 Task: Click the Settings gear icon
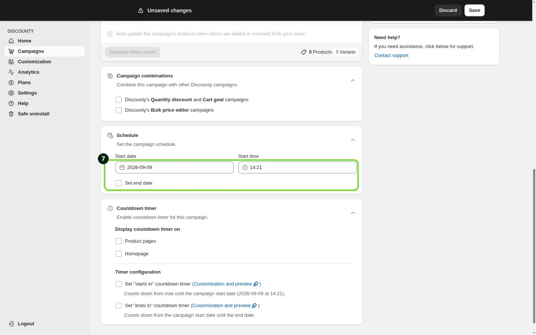pyautogui.click(x=11, y=93)
